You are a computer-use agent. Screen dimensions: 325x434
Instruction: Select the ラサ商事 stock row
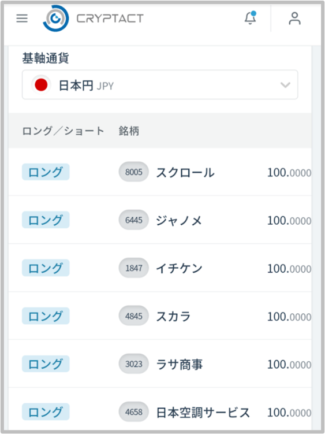pyautogui.click(x=160, y=363)
